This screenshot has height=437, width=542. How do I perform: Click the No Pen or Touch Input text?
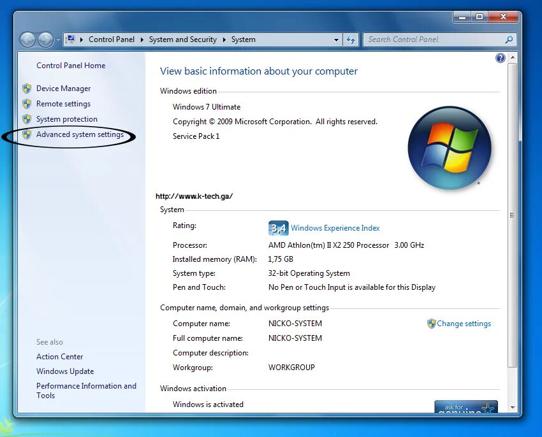click(x=352, y=287)
